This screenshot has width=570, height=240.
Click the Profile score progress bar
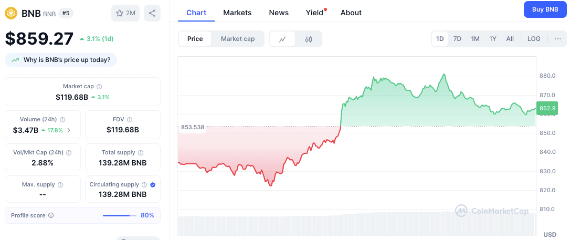[120, 216]
